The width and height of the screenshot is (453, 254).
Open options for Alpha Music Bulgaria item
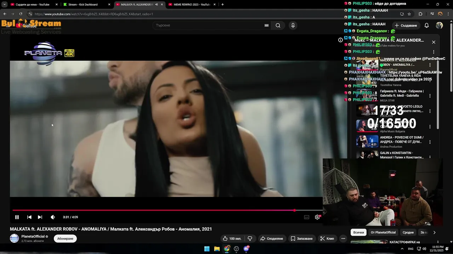[430, 127]
